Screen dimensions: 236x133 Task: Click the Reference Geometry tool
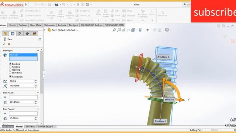[143, 13]
